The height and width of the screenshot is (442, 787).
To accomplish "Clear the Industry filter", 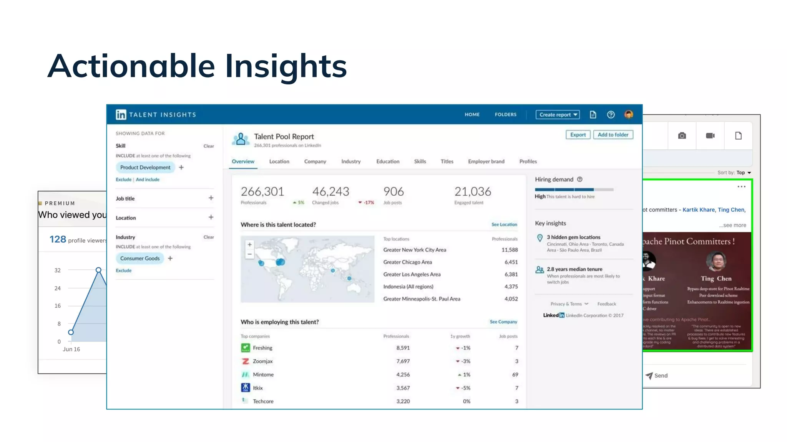I will point(209,237).
